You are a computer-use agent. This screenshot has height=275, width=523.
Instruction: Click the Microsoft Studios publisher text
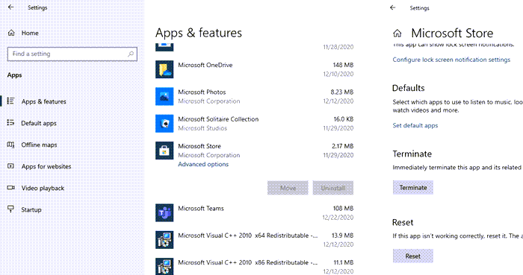point(202,128)
